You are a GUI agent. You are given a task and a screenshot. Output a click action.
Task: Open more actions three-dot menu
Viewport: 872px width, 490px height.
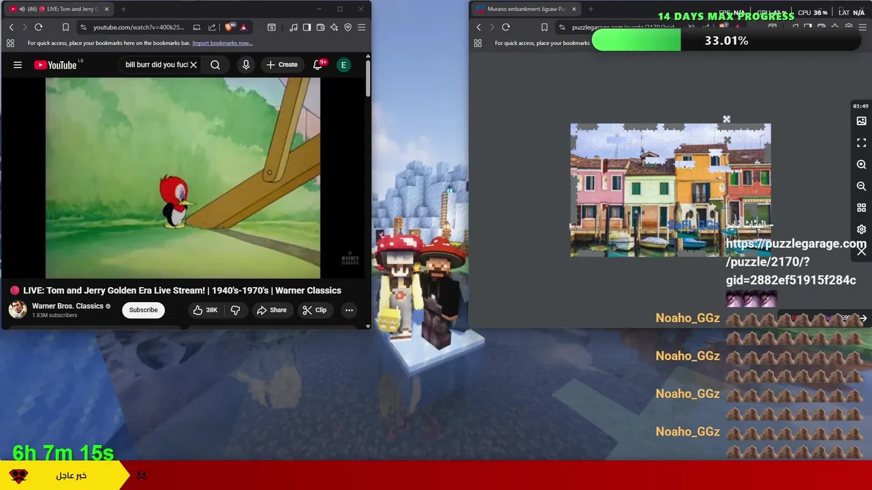pos(349,310)
